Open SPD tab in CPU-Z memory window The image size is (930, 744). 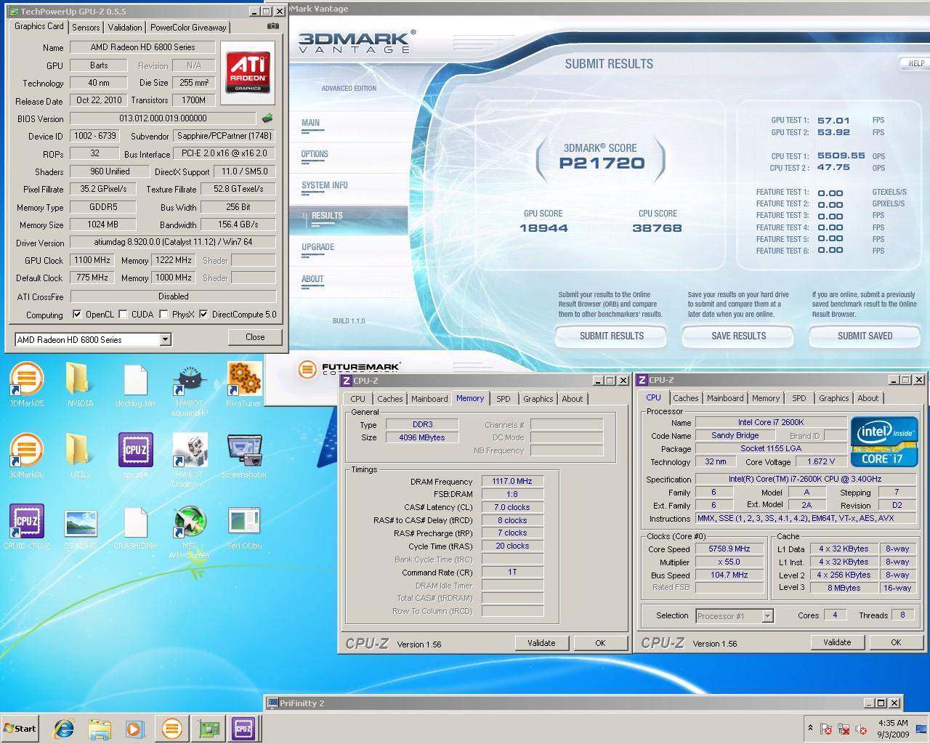(x=503, y=398)
